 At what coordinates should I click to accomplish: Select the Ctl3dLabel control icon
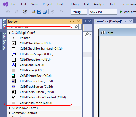[14, 65]
